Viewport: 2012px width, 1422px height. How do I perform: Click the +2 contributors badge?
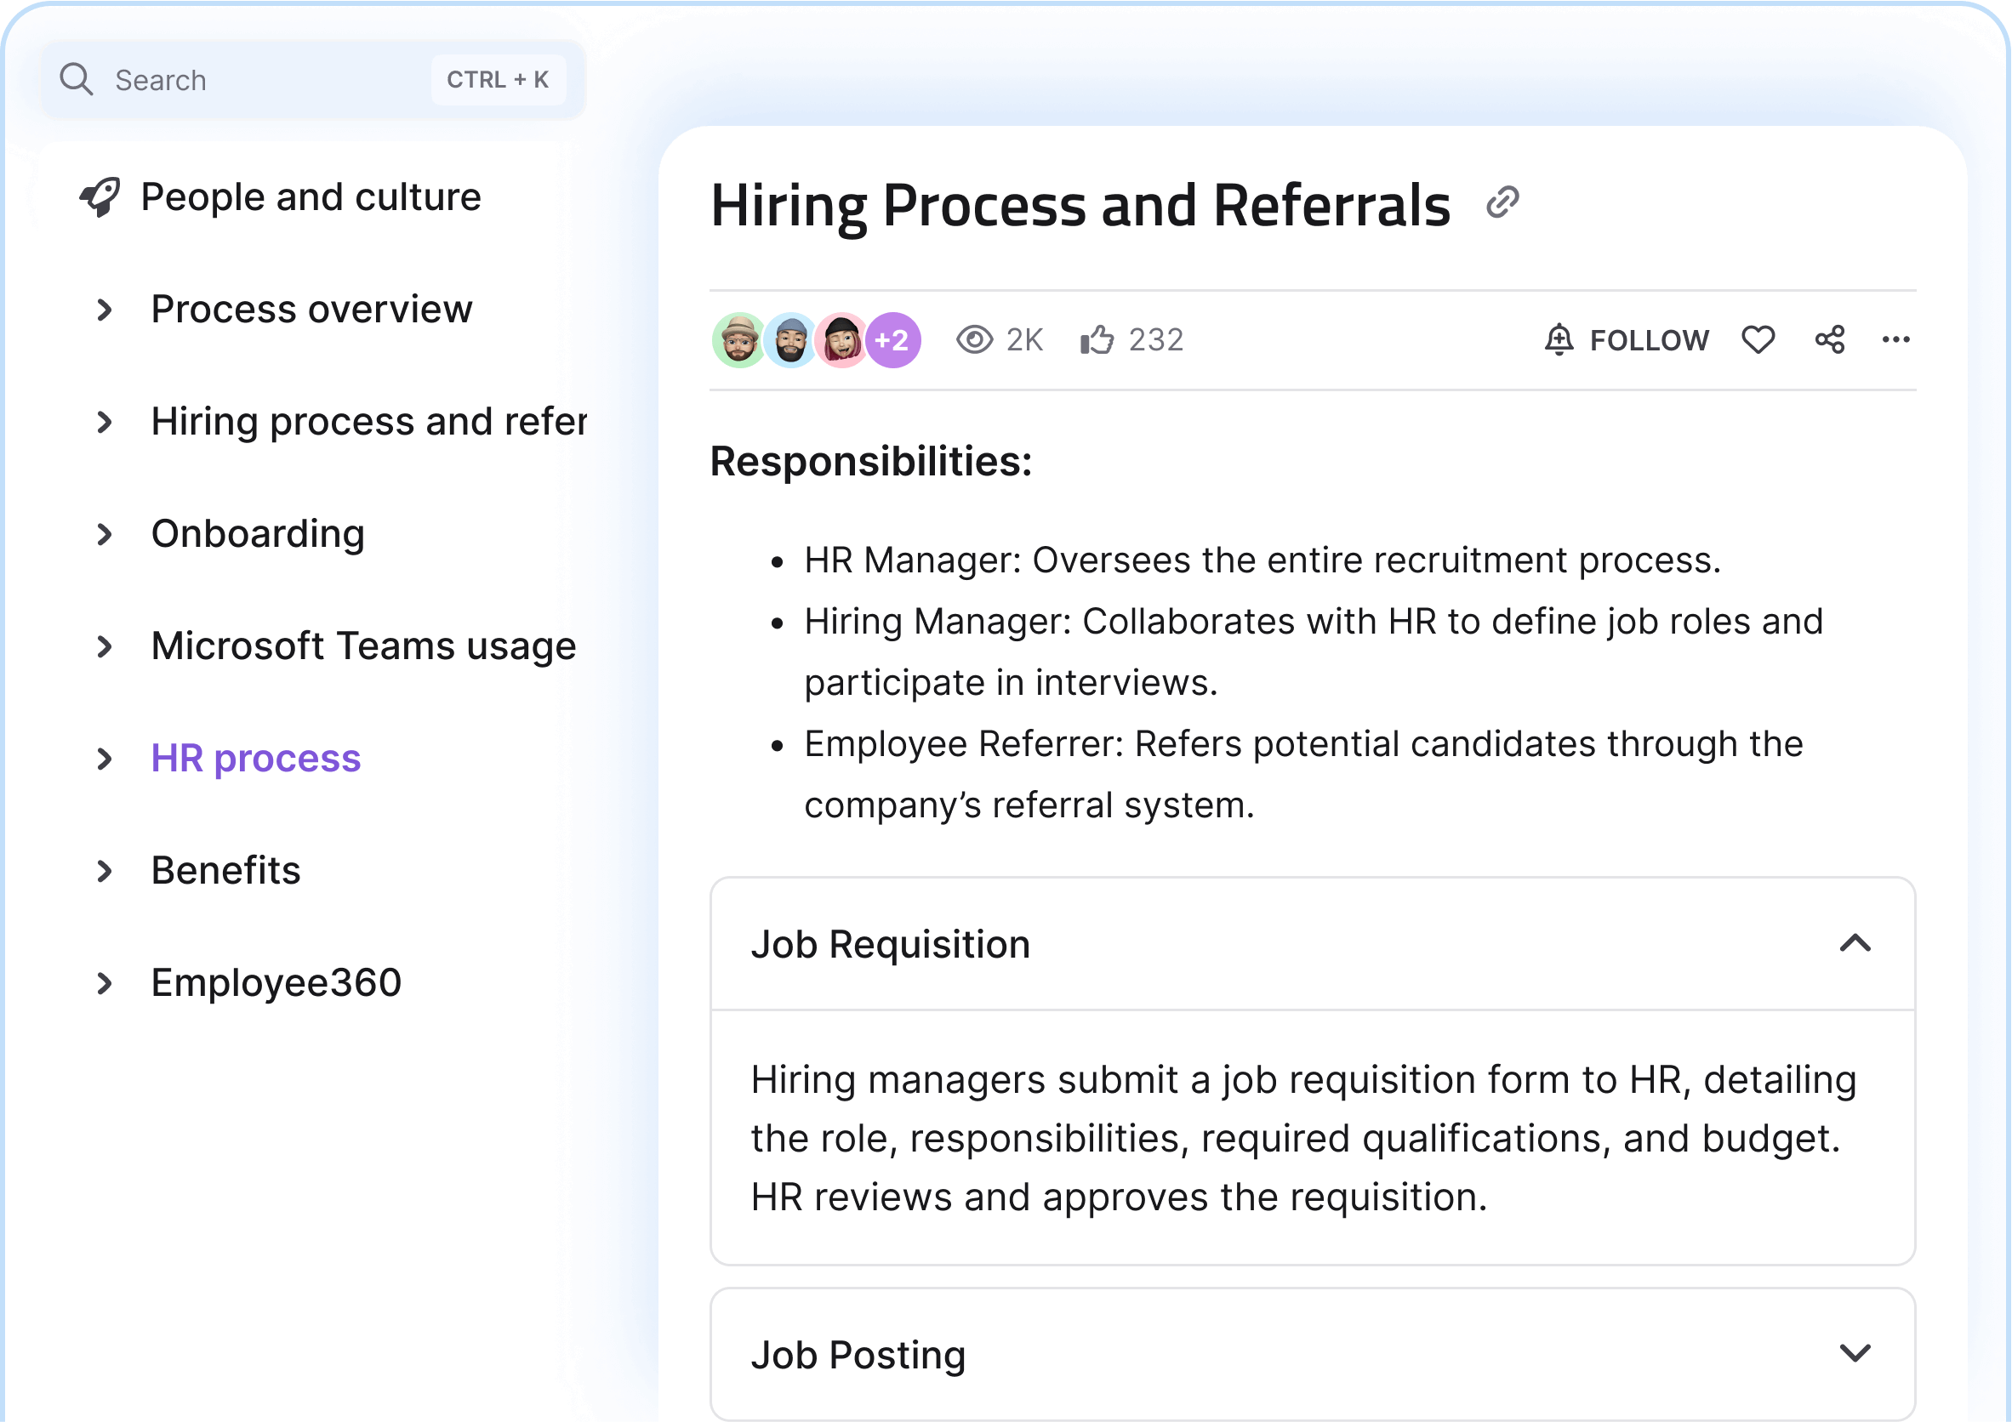893,340
